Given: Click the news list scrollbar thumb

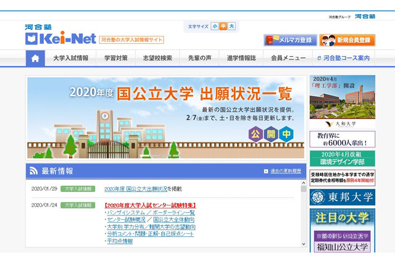Looking at the screenshot, I should coord(304,189).
